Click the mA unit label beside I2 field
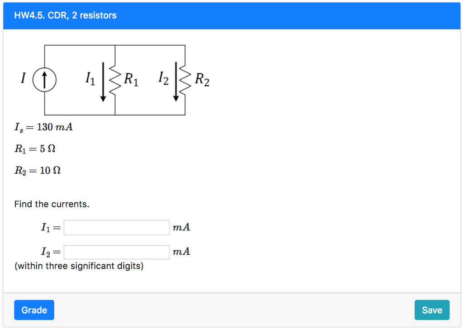The height and width of the screenshot is (330, 463). [x=181, y=252]
